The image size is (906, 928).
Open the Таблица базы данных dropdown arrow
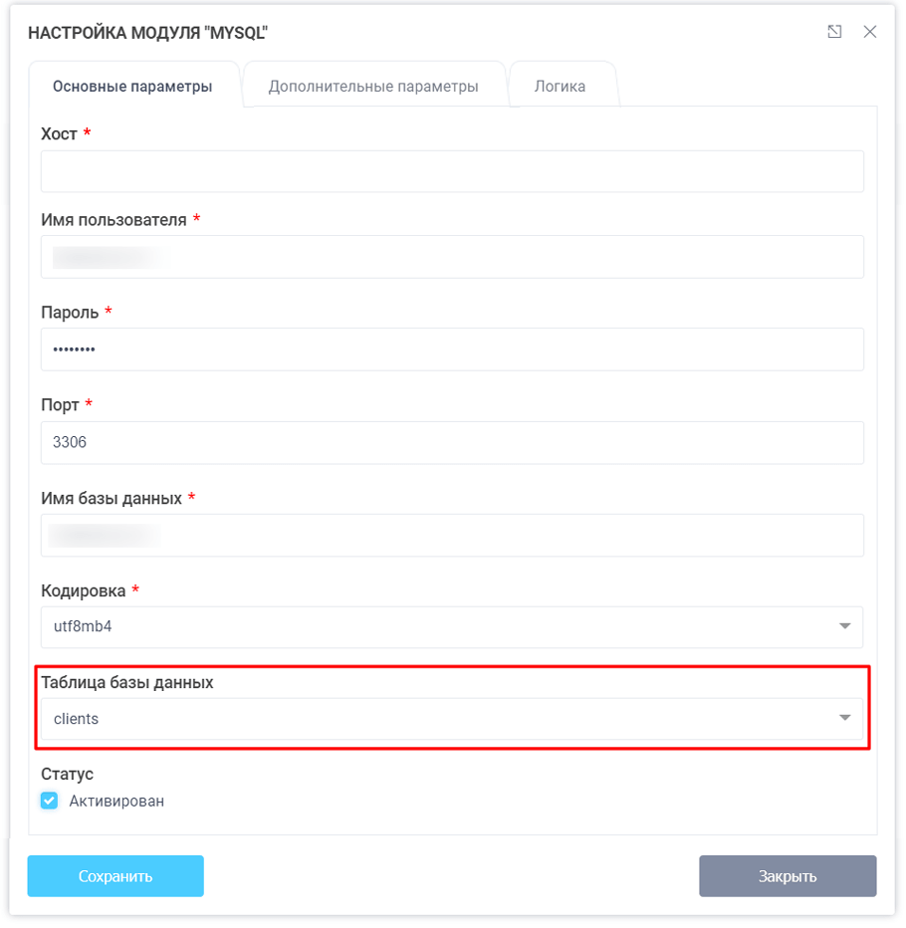pyautogui.click(x=844, y=716)
